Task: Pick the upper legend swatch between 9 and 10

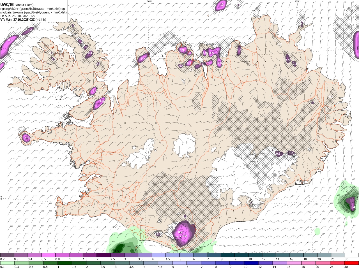Action: point(242,255)
